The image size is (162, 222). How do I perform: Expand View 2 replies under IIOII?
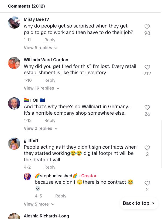click(41, 128)
